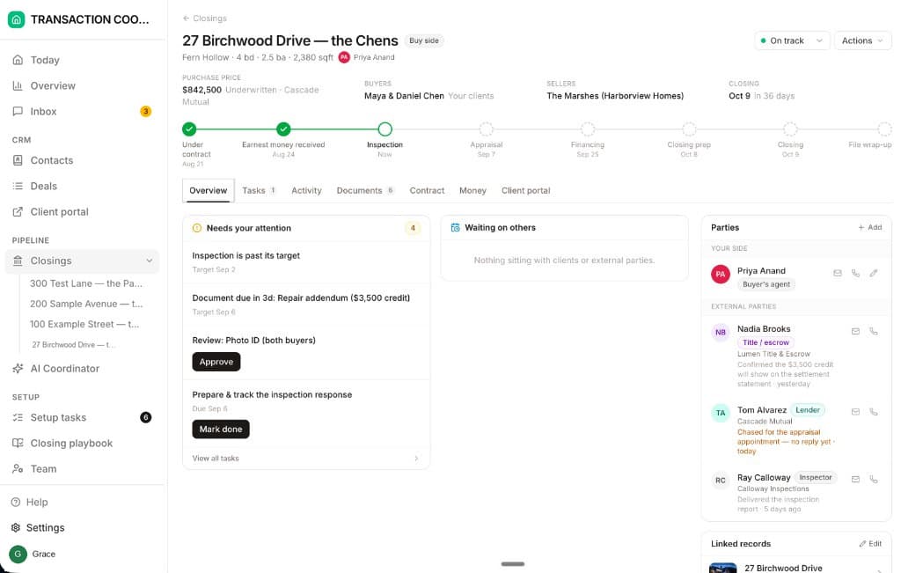Open 300 Test Lane closing

86,283
